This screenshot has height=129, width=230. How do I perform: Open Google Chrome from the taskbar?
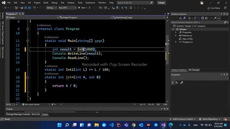click(134, 125)
